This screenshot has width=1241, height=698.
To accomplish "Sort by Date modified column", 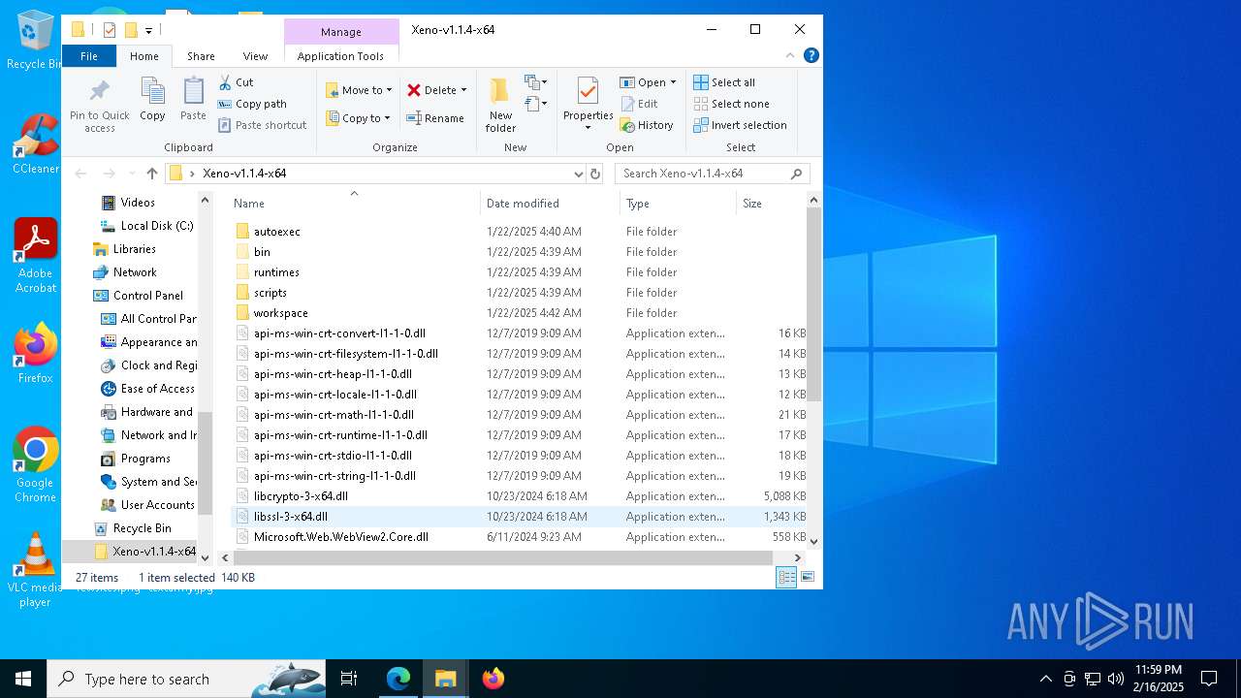I will [x=550, y=204].
